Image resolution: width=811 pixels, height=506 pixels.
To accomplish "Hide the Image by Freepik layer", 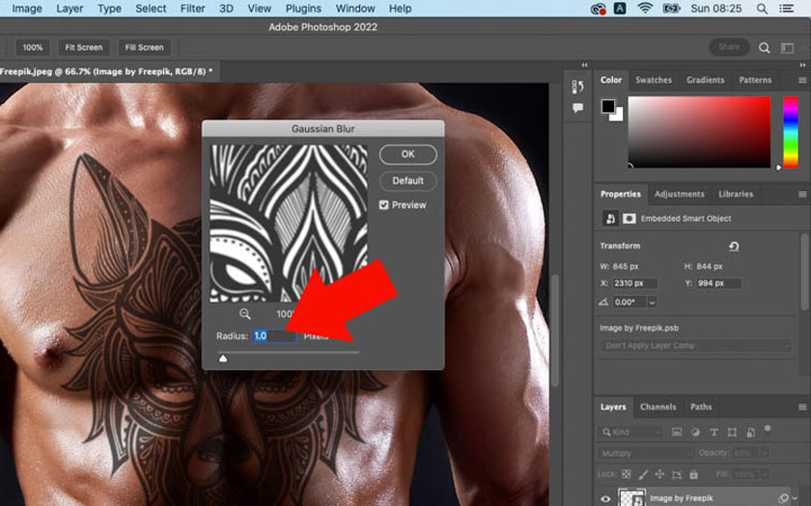I will point(606,498).
